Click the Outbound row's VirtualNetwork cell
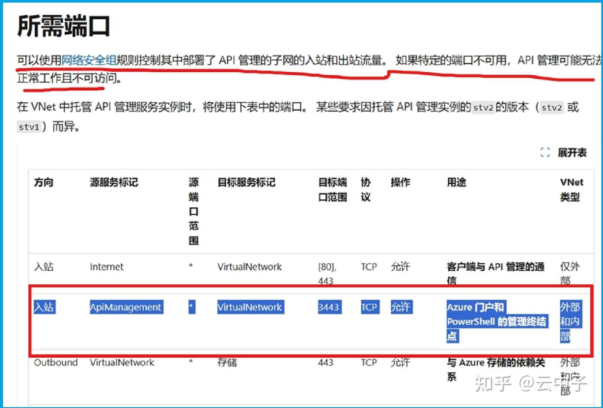Screen dimensions: 603x408 point(122,363)
